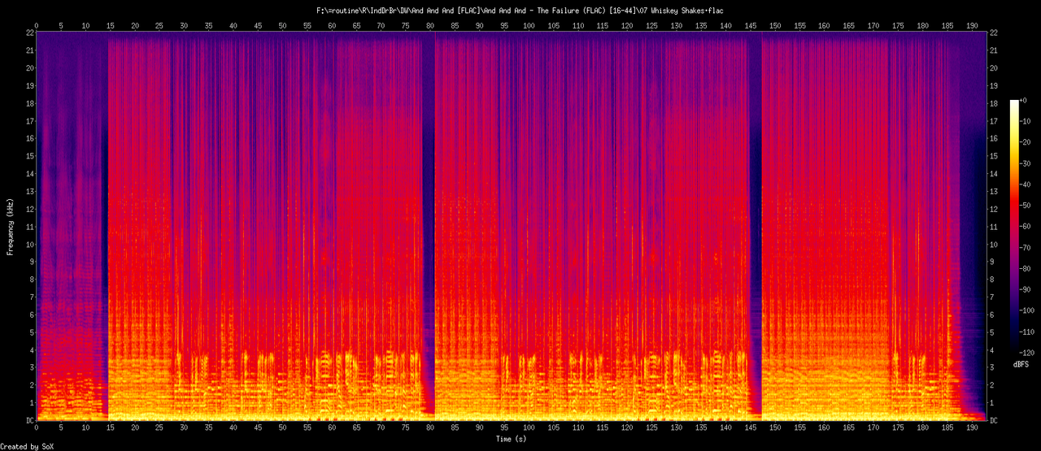Click the "1" tick on the right frequency axis
The image size is (1041, 451).
point(993,403)
